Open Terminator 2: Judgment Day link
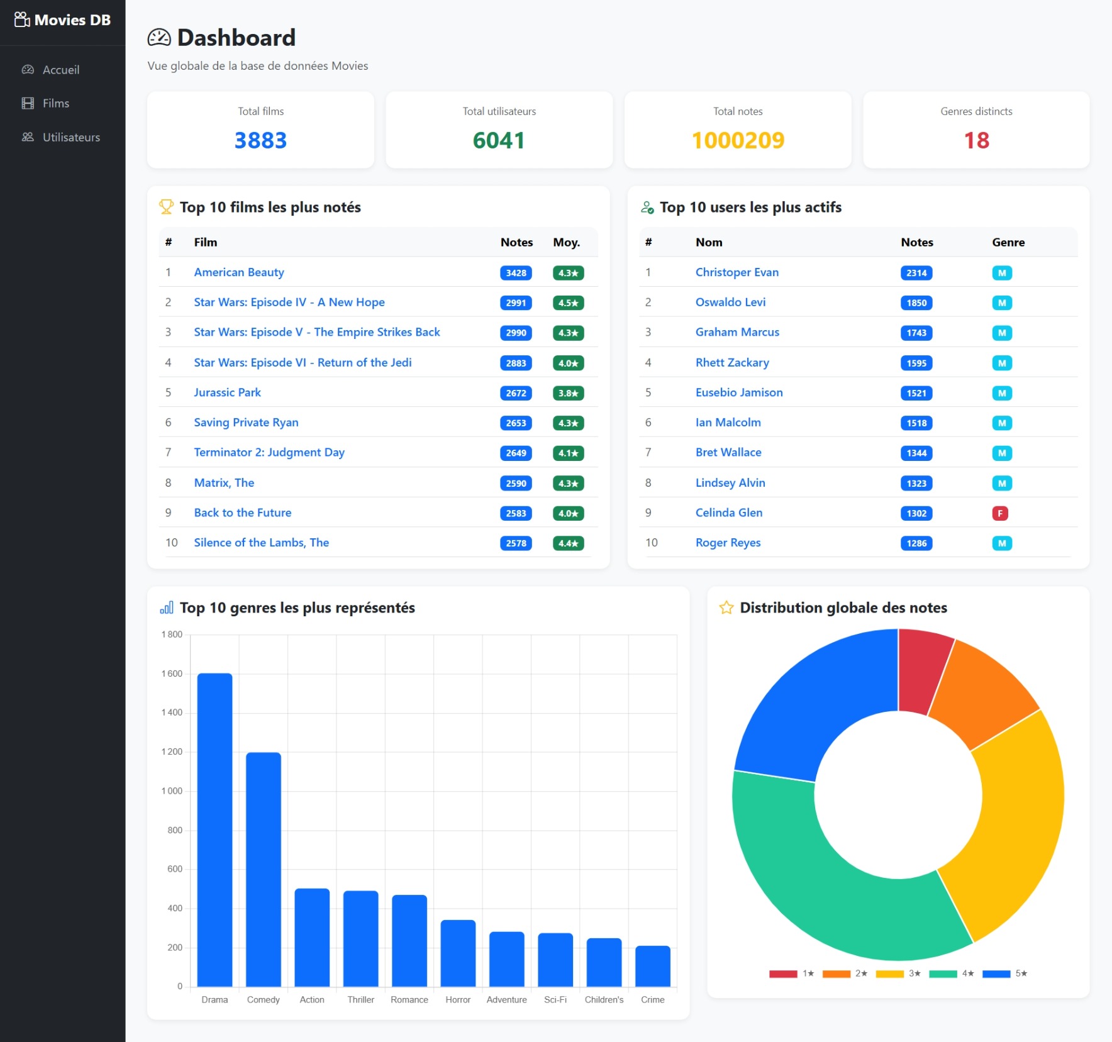1112x1042 pixels. click(x=269, y=452)
